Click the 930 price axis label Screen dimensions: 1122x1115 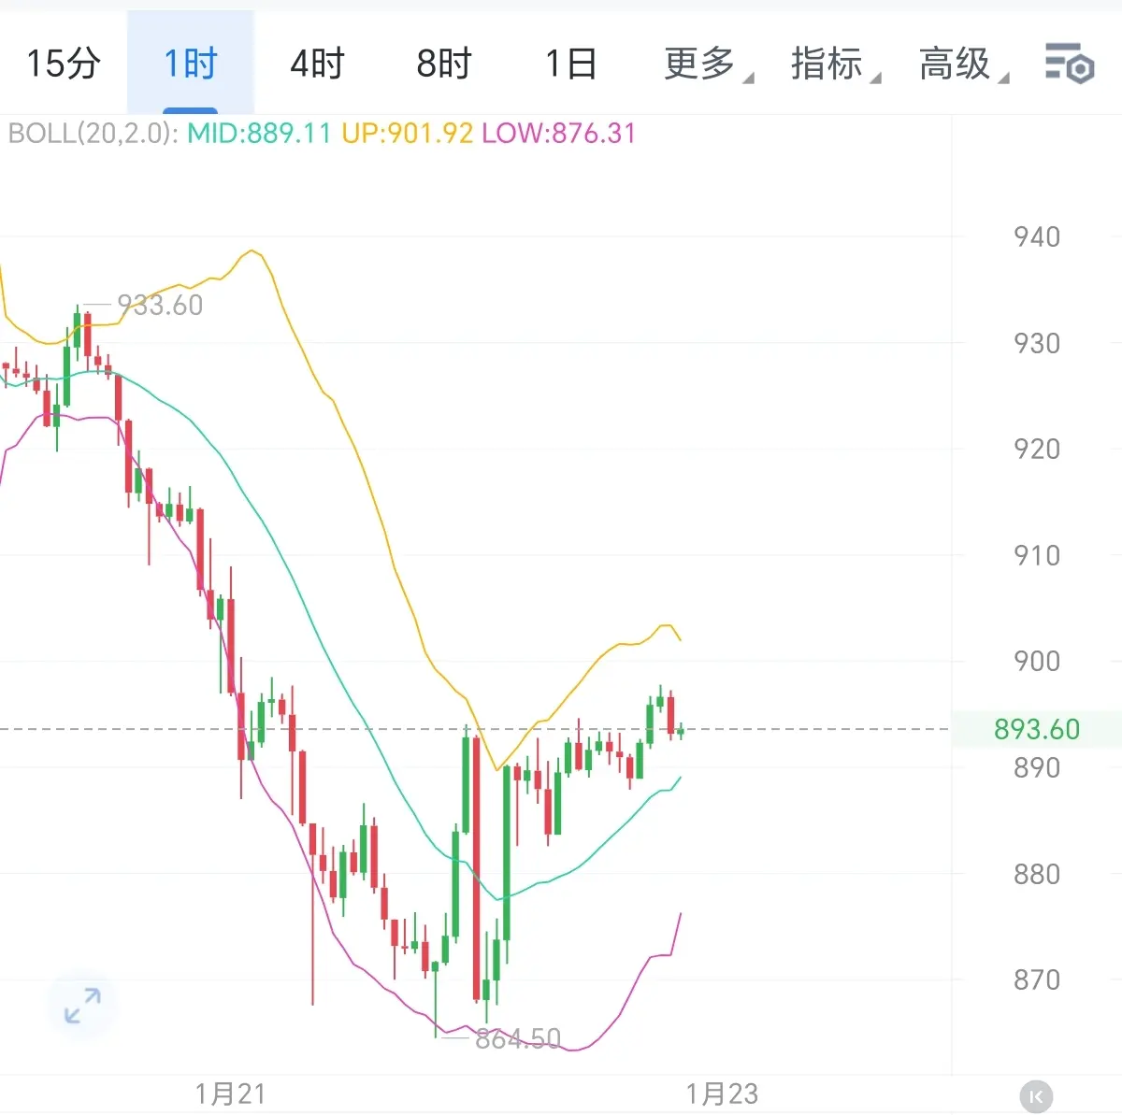point(1037,343)
